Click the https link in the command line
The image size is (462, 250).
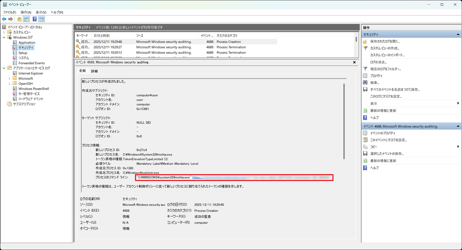pos(198,177)
